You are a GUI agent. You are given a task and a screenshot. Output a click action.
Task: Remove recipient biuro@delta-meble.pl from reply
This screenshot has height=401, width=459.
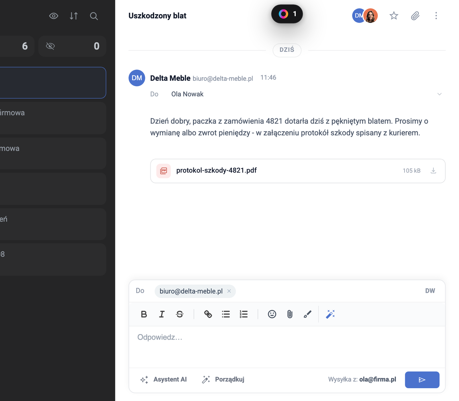(x=229, y=291)
